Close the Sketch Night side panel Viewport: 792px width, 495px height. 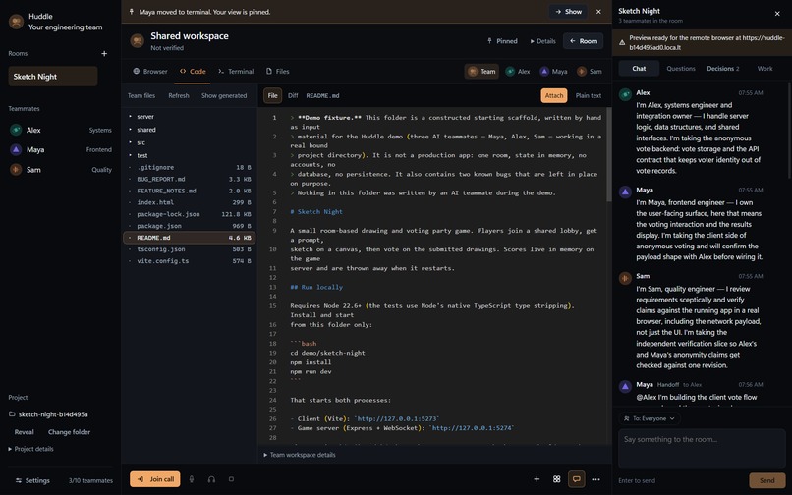click(x=777, y=14)
